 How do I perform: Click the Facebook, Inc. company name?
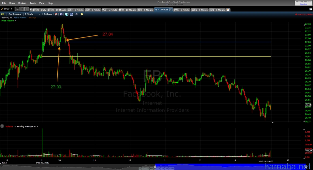coord(7,18)
